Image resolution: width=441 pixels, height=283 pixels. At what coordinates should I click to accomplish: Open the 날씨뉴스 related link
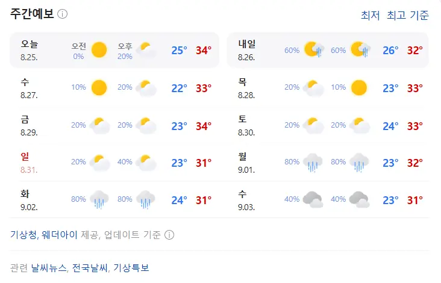[49, 267]
